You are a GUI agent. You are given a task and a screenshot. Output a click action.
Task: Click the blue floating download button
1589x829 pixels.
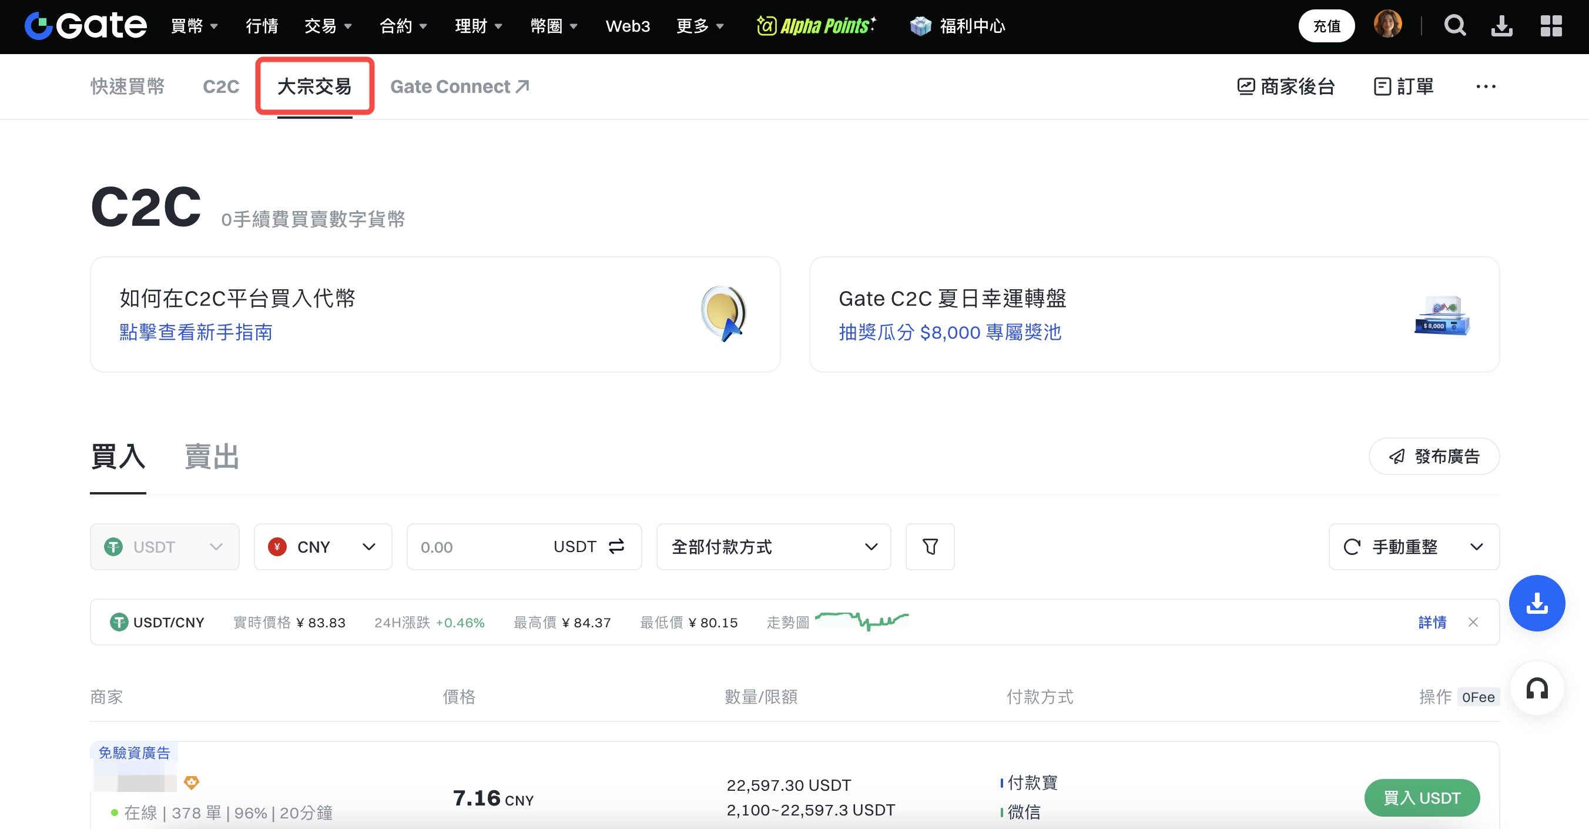pyautogui.click(x=1537, y=603)
